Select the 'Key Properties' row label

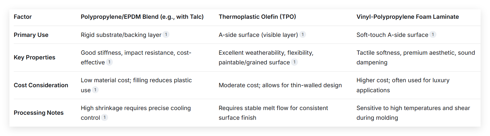[34, 58]
